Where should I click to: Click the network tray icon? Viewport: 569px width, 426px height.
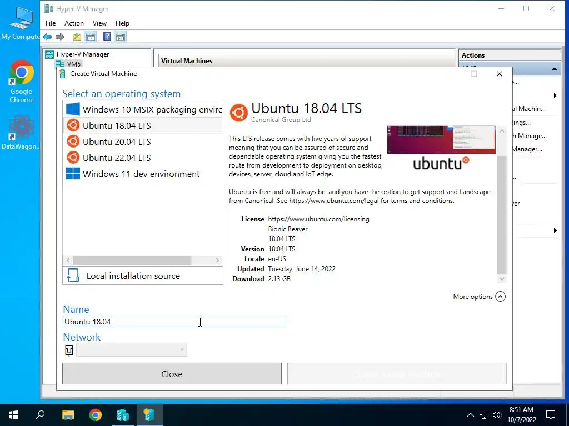coord(484,415)
